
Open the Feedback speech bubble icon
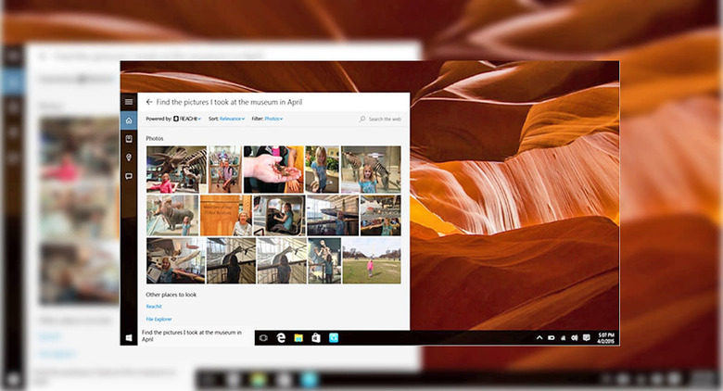point(129,176)
